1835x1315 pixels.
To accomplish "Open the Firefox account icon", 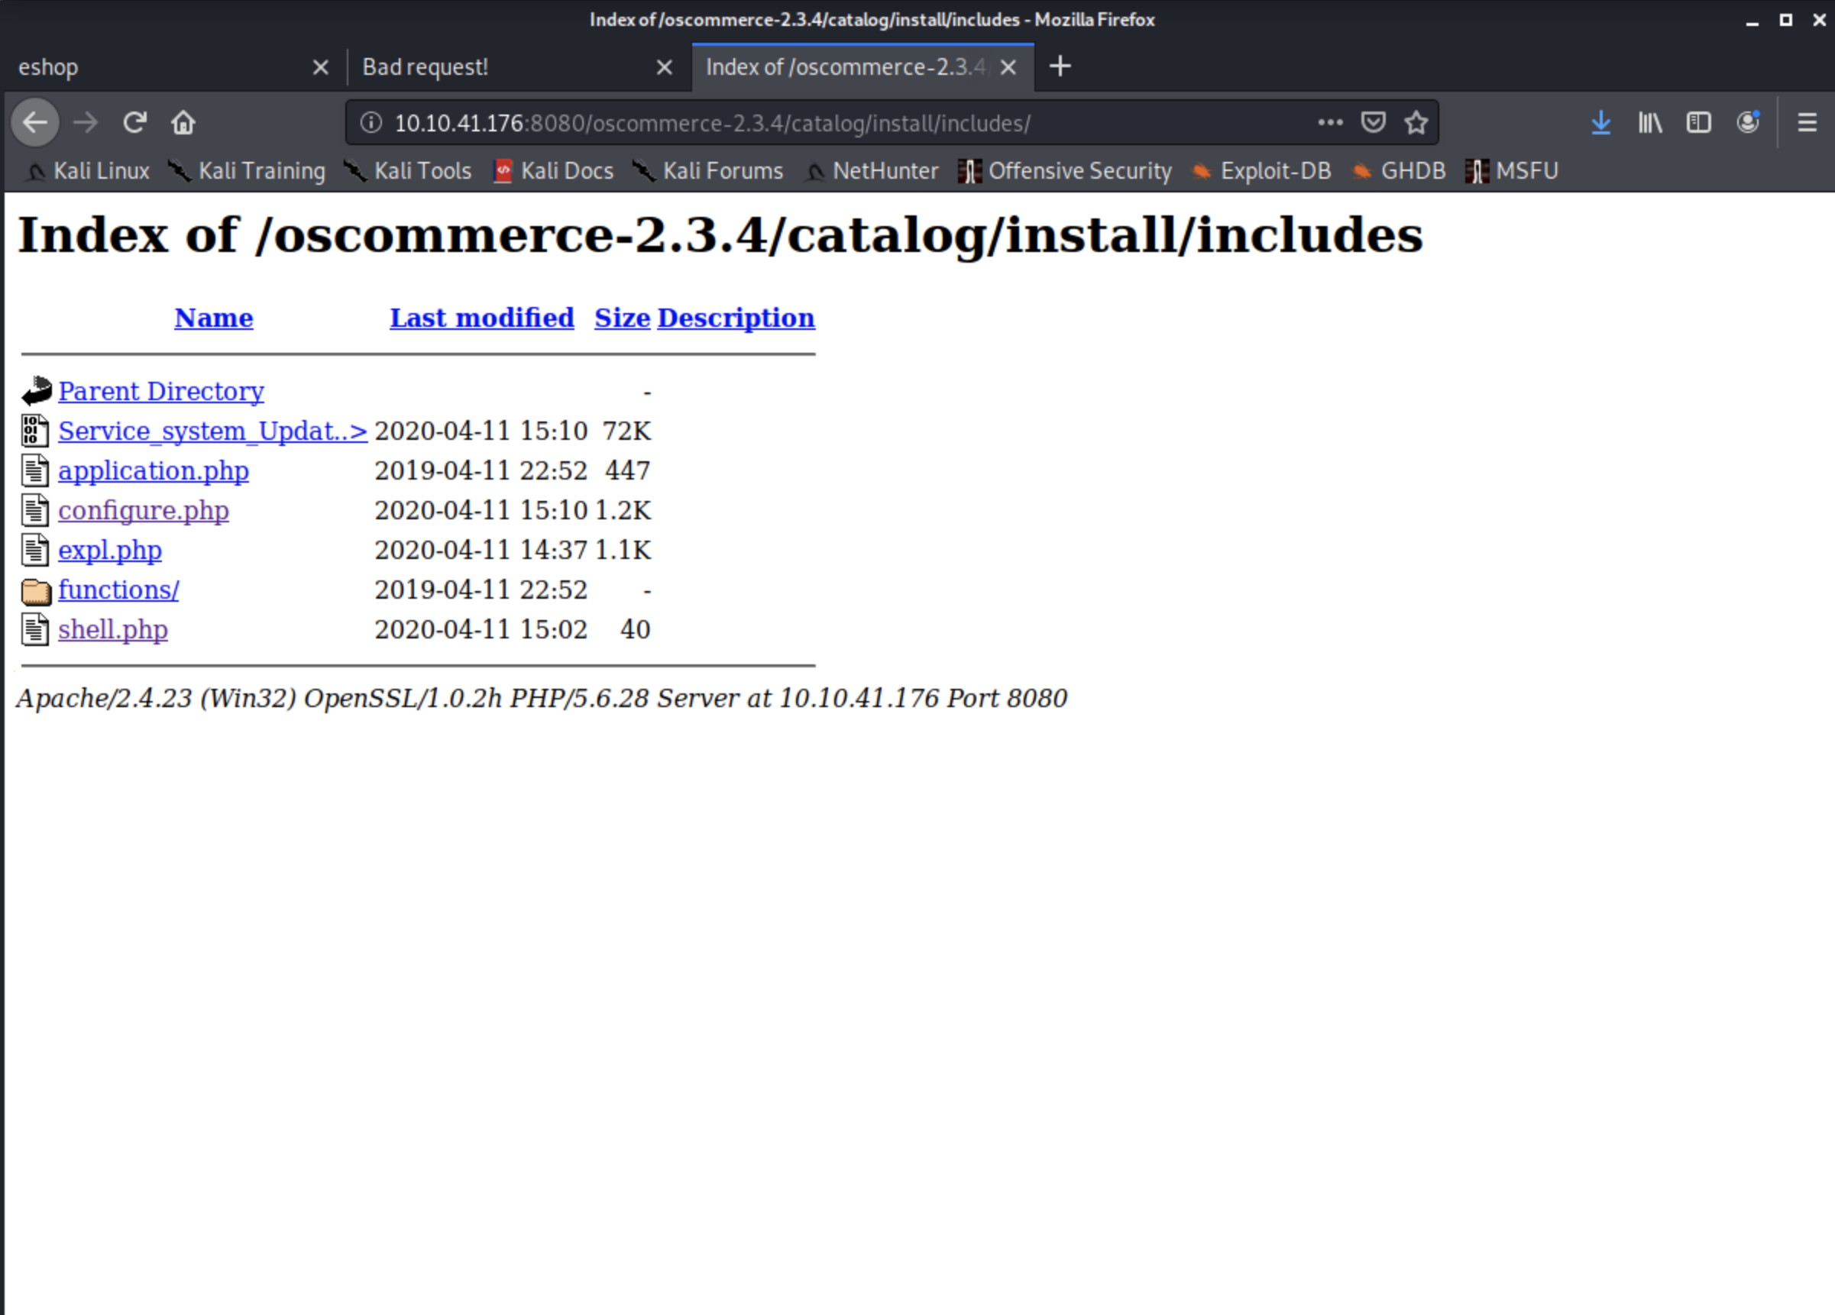I will click(1748, 123).
